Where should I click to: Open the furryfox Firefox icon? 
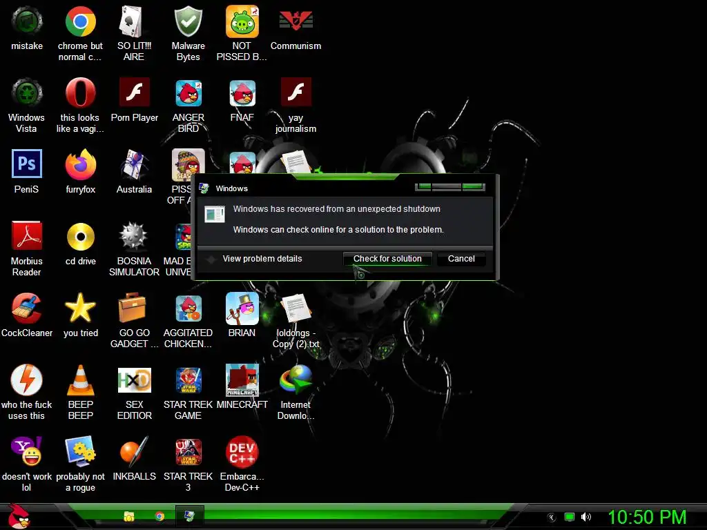point(80,165)
